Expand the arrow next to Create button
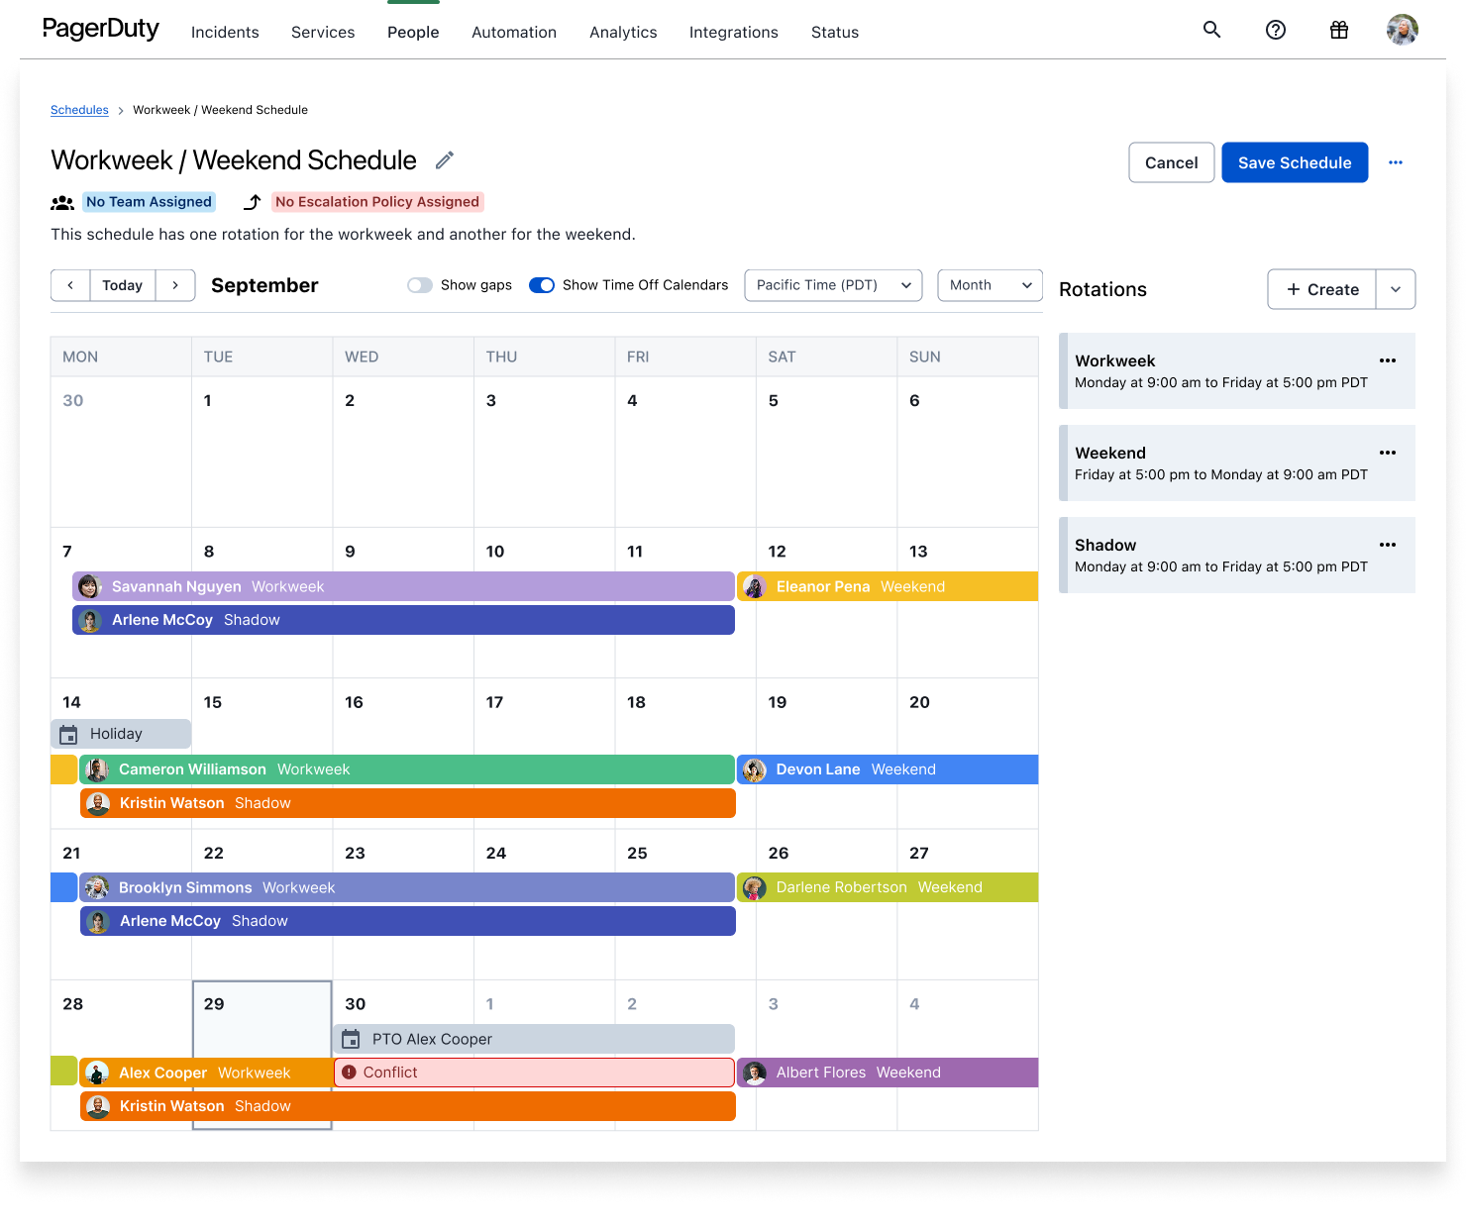Image resolution: width=1466 pixels, height=1228 pixels. click(x=1396, y=289)
